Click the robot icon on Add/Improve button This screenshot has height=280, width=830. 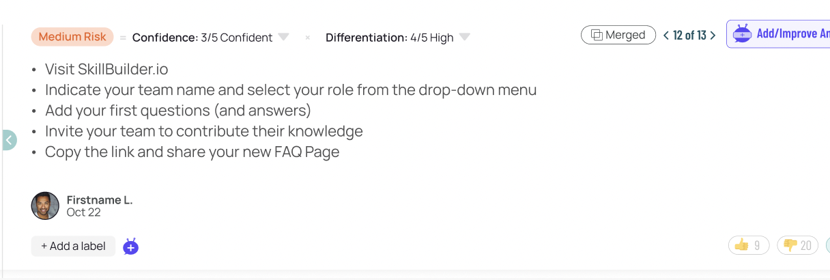tap(741, 33)
